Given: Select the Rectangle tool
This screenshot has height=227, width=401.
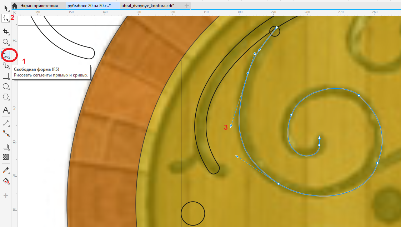Looking at the screenshot, I should [x=6, y=76].
